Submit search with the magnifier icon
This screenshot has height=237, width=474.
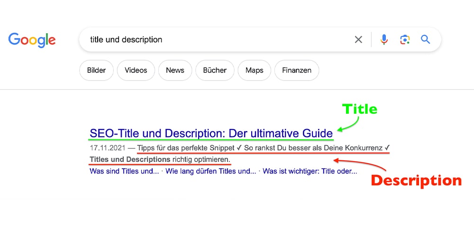pos(425,39)
